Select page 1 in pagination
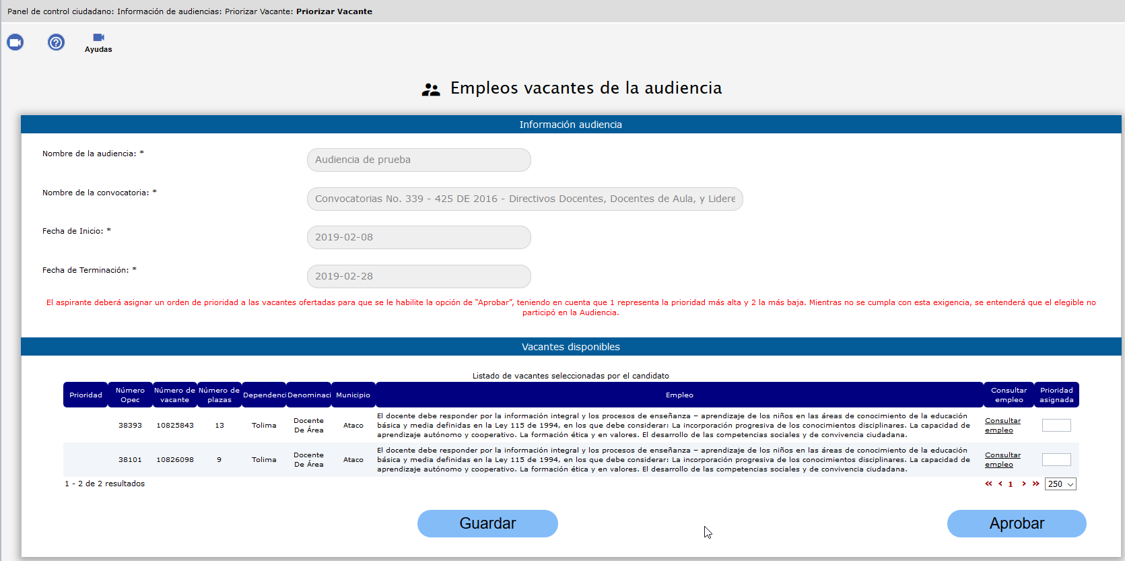Screen dimensions: 1125x561 (x=1011, y=484)
